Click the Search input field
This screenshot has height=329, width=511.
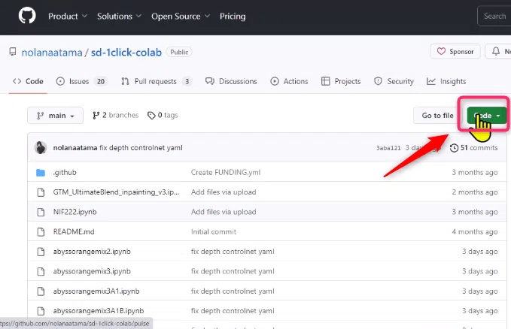tap(494, 16)
